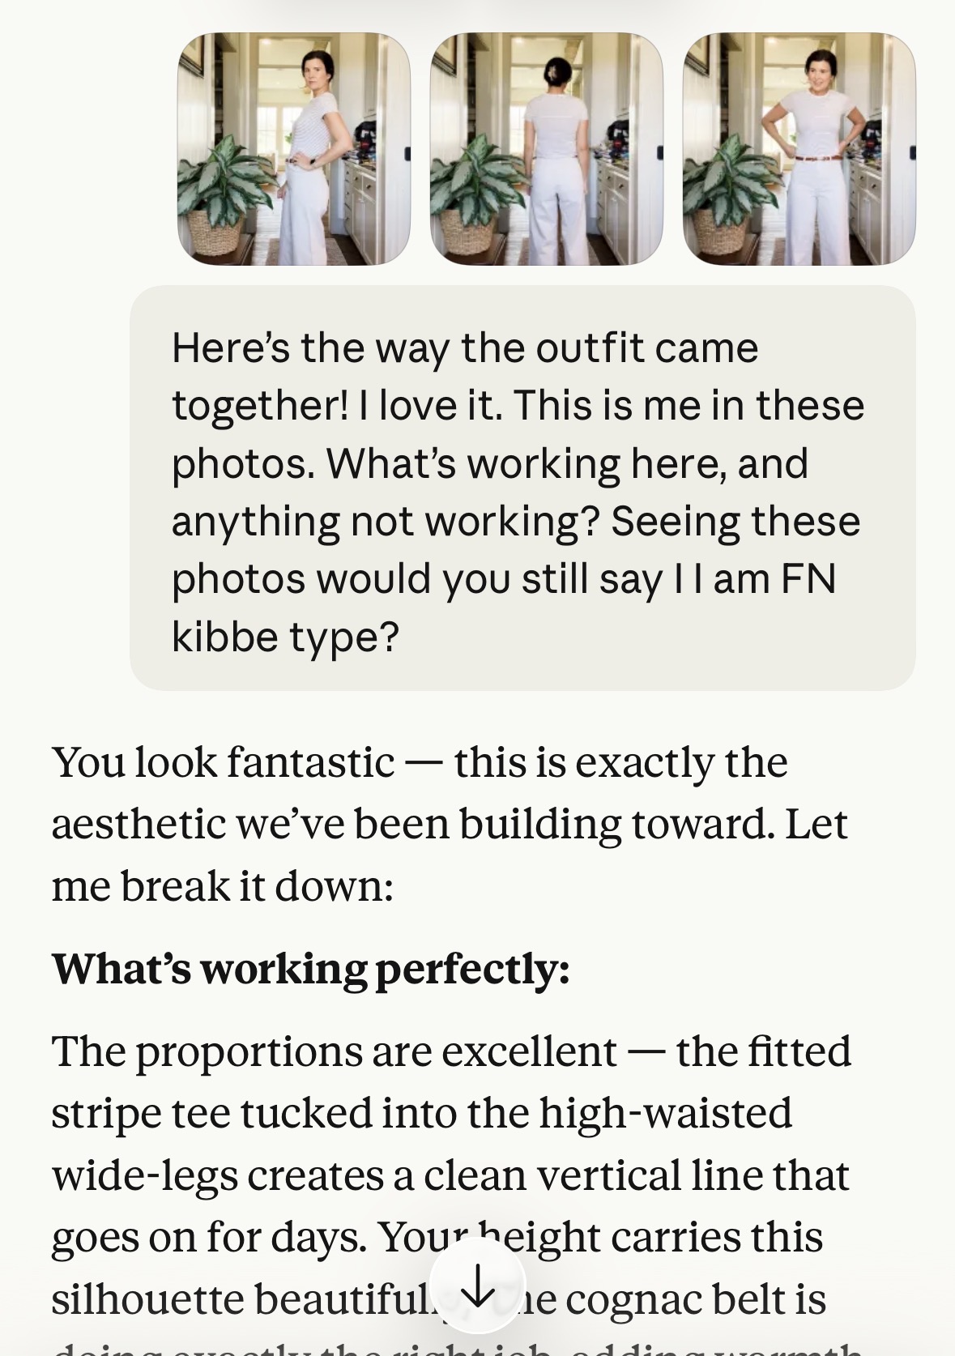The width and height of the screenshot is (955, 1356).
Task: Click the words "kibbe type?" in the message
Action: coord(285,637)
